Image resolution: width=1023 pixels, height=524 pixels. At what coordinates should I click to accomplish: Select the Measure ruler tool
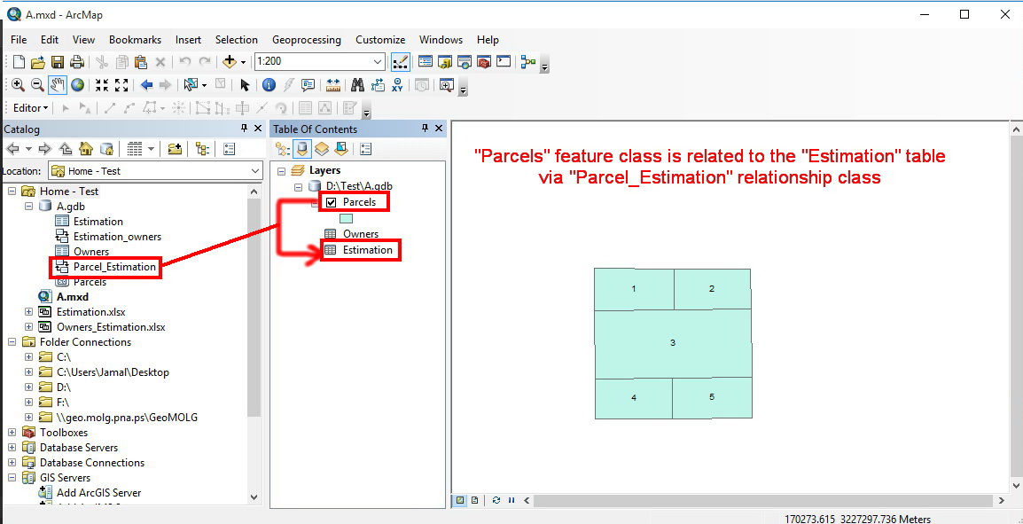point(333,85)
